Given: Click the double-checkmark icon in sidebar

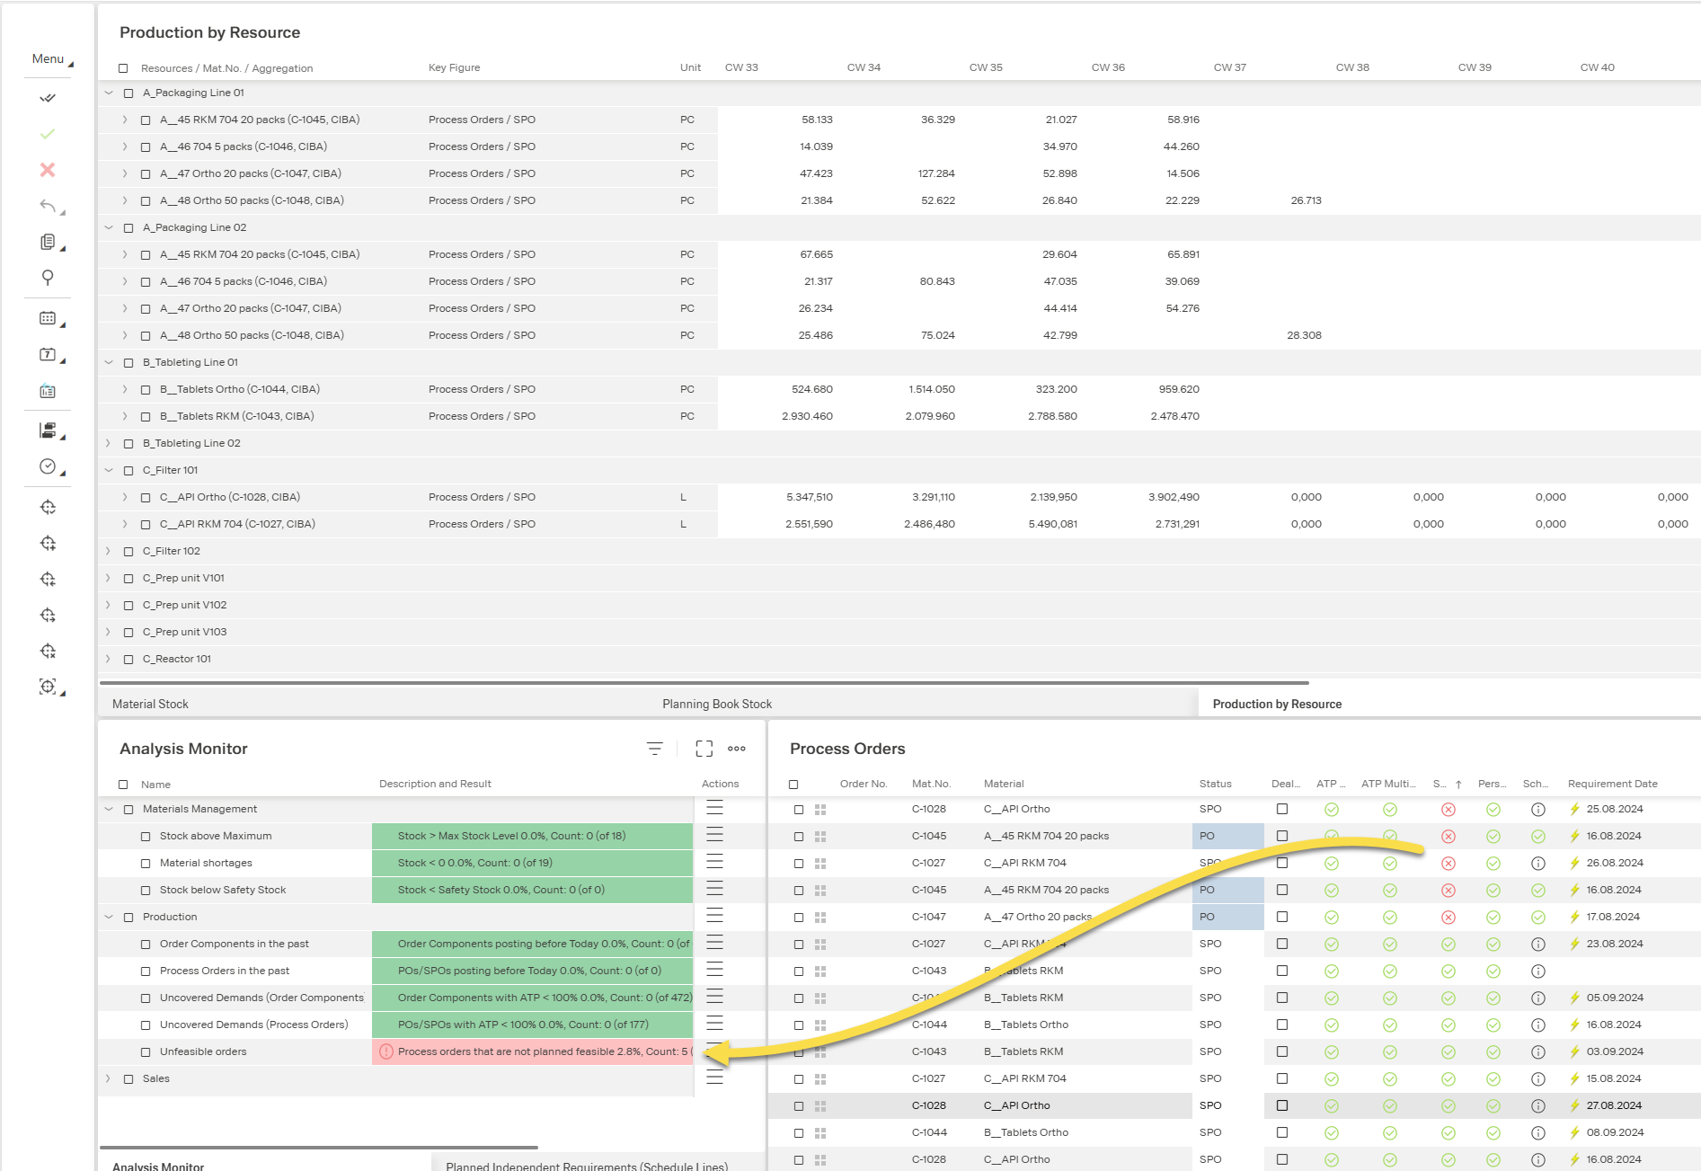Looking at the screenshot, I should coord(48,98).
